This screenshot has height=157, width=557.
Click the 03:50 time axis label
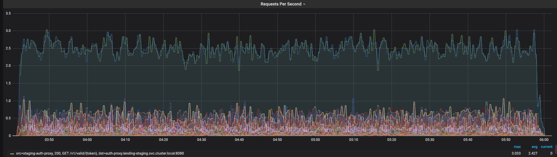[x=49, y=140]
